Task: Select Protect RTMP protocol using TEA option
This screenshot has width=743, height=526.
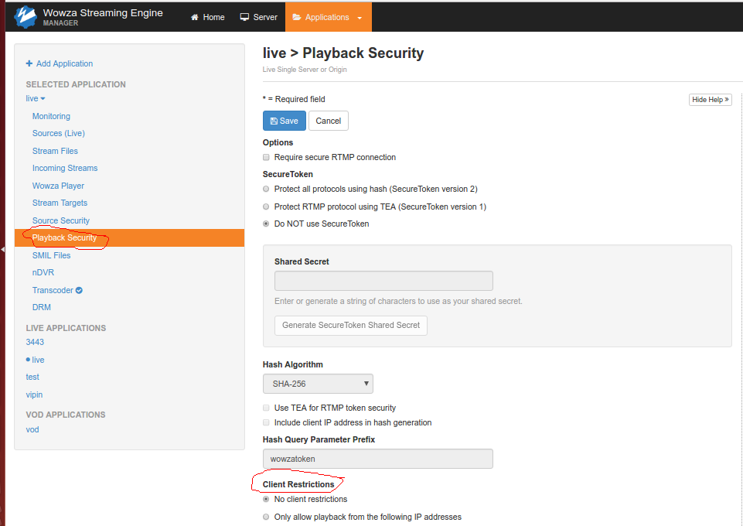Action: coord(266,207)
